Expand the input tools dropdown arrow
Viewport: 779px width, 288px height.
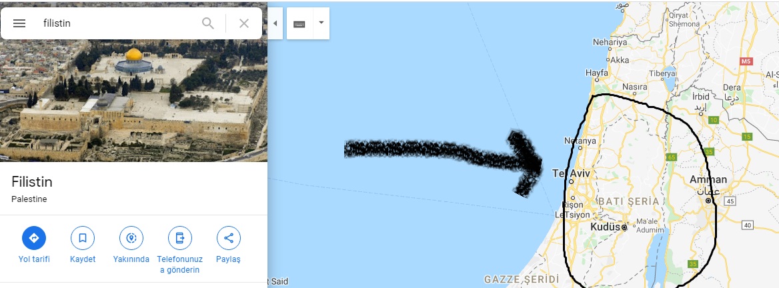click(x=321, y=23)
